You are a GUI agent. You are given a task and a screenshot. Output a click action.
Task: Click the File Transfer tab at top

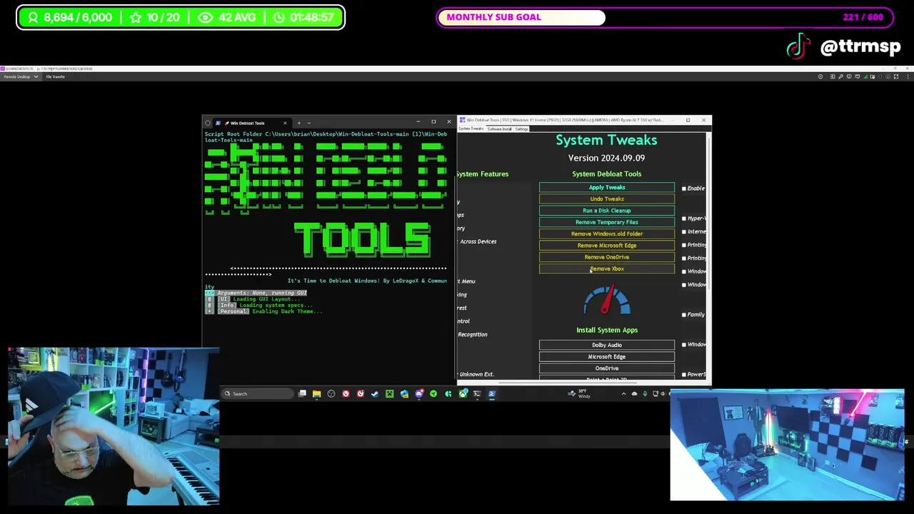tap(56, 76)
